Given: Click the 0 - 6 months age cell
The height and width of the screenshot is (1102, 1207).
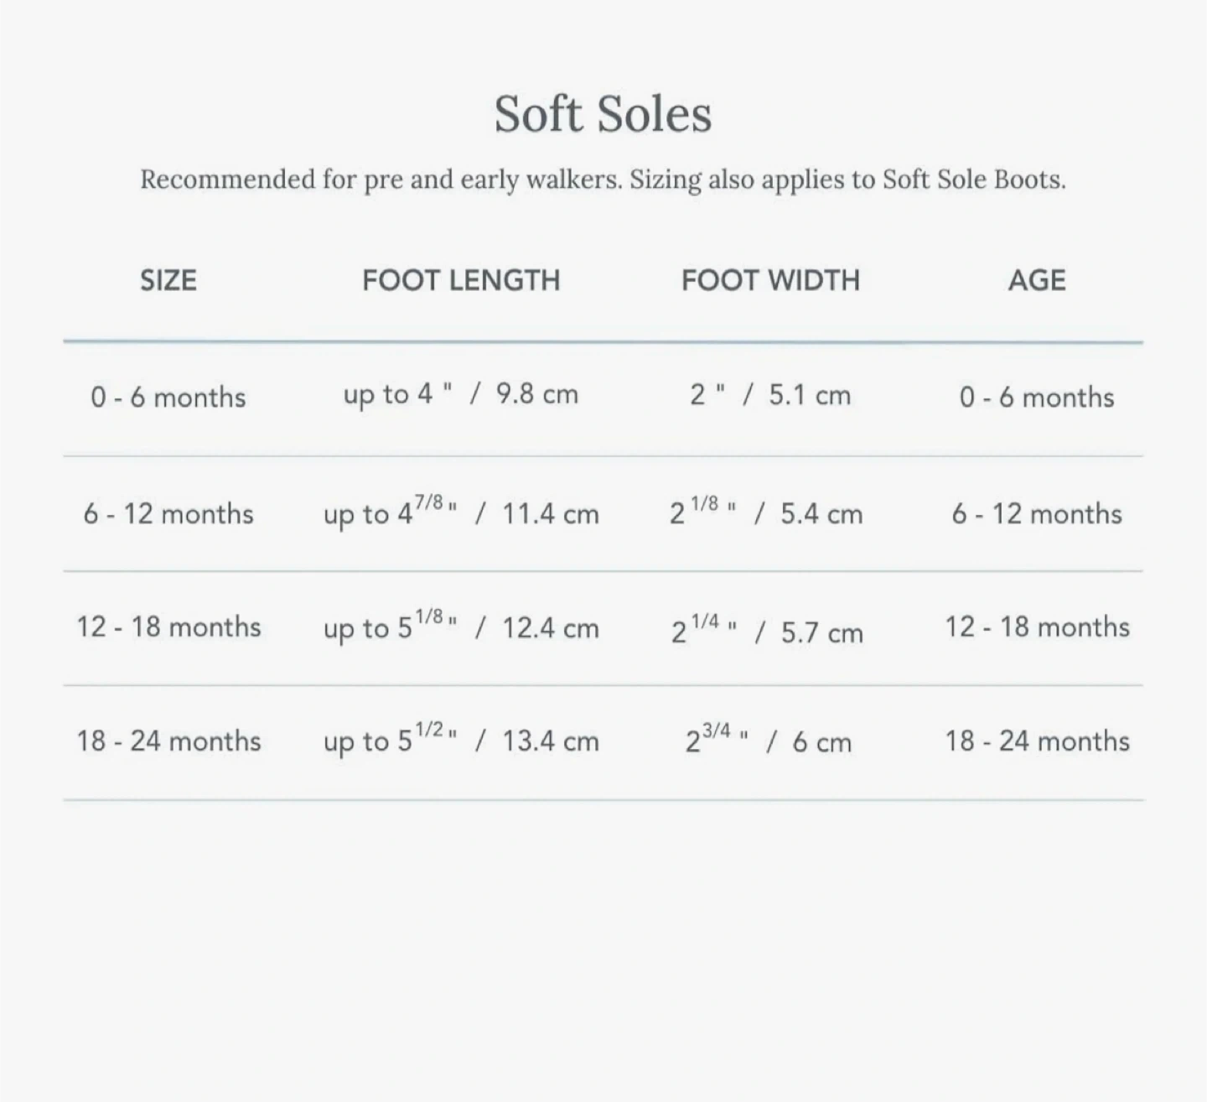Looking at the screenshot, I should tap(1037, 397).
